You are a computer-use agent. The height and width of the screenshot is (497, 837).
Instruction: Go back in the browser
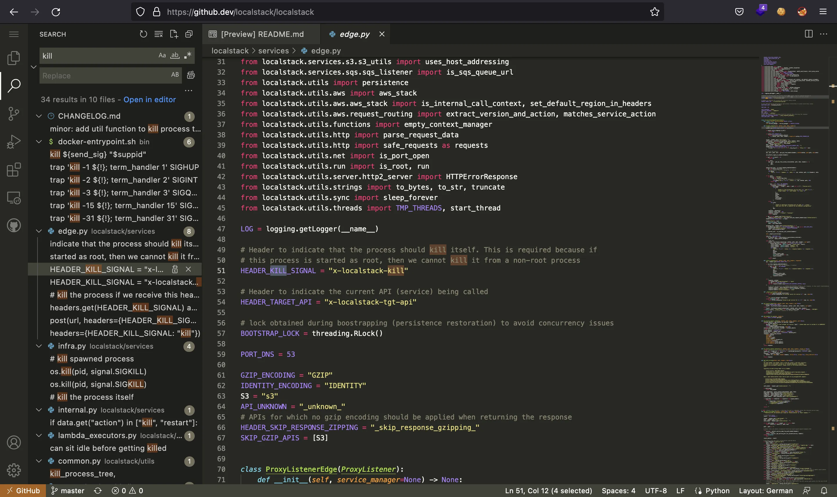tap(14, 12)
